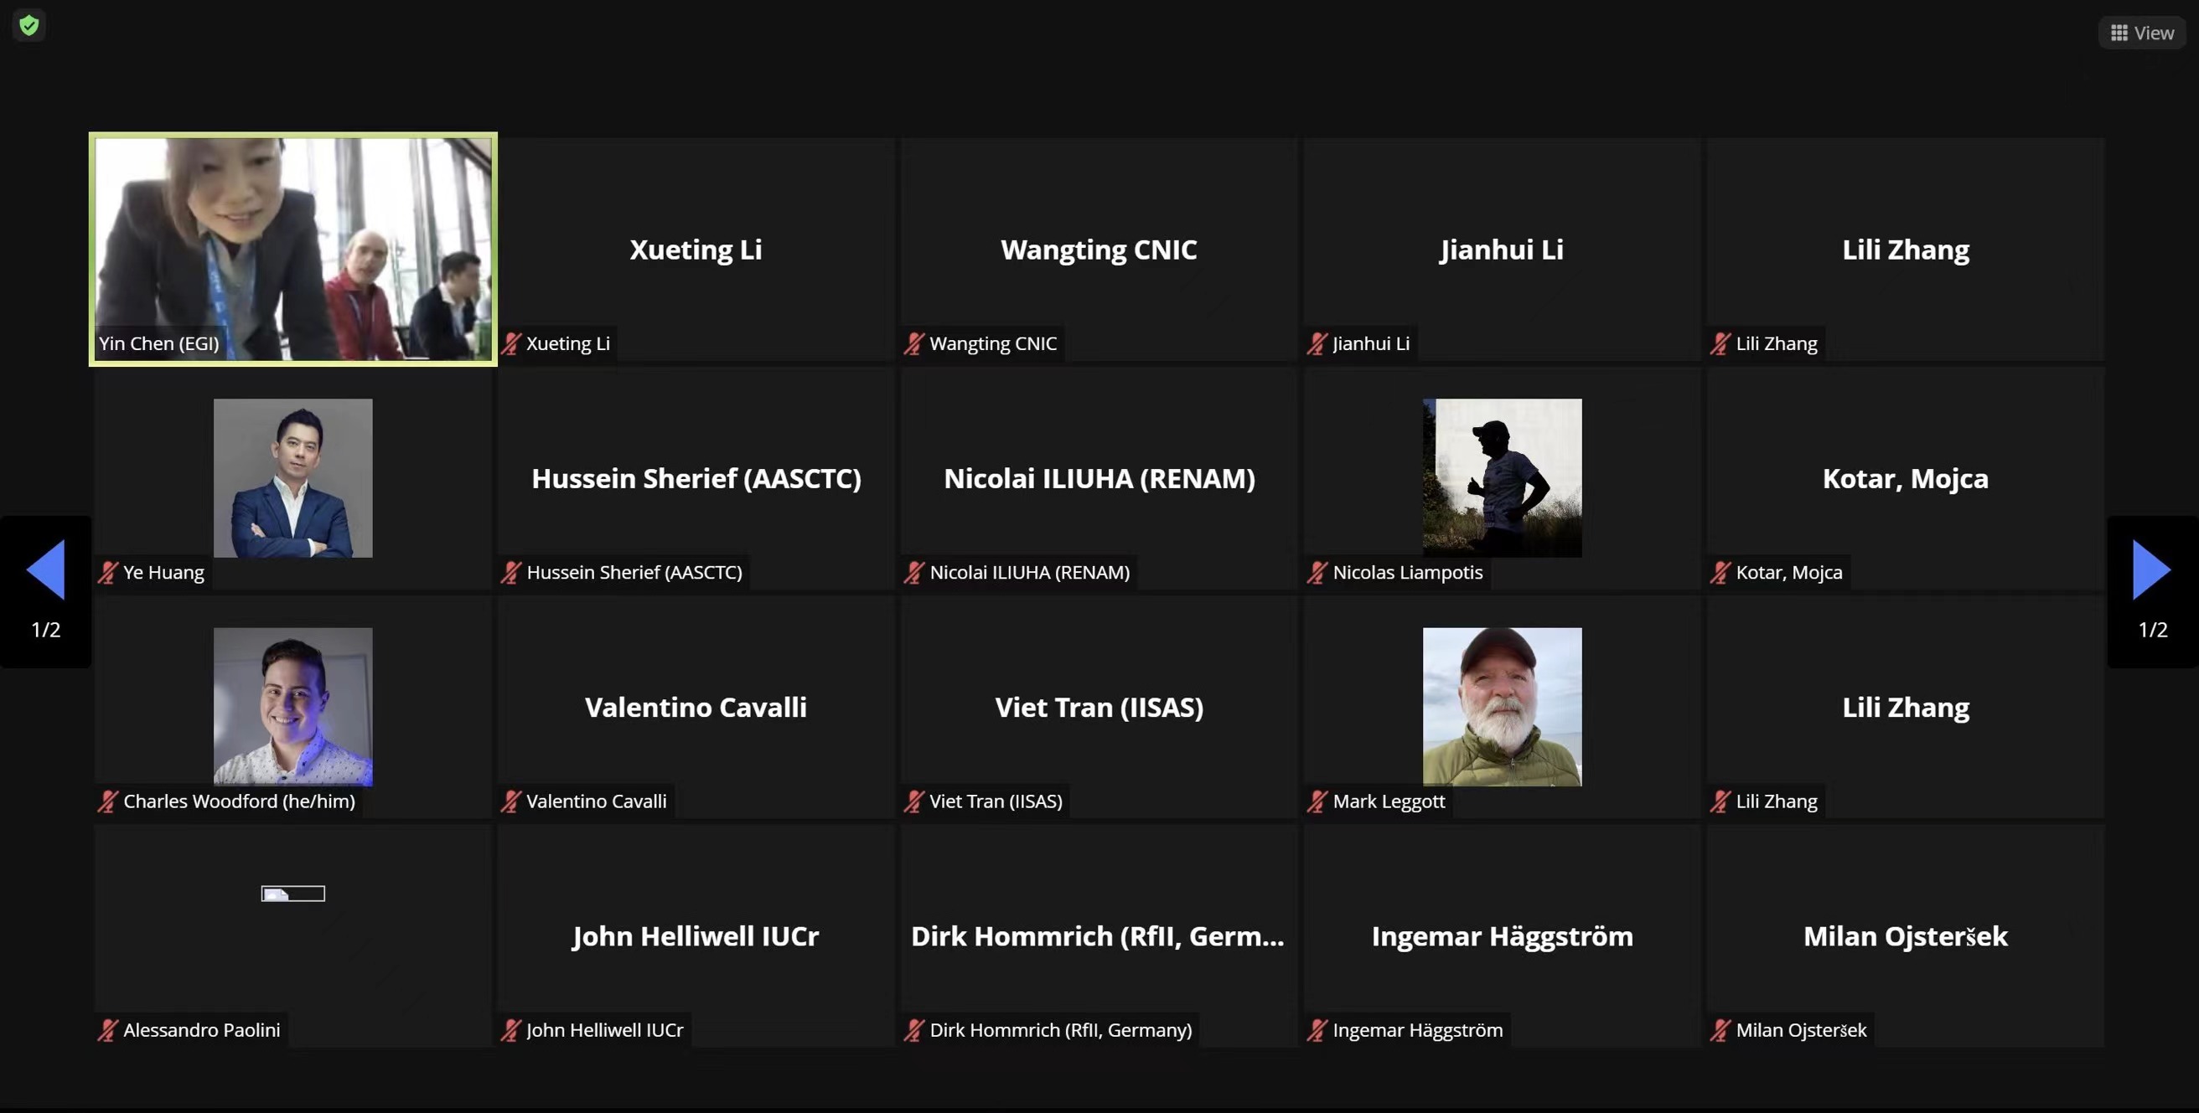Click the Alessandro Paolini name label

click(201, 1030)
